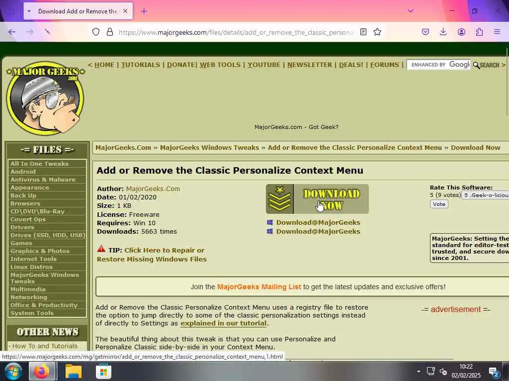Image resolution: width=509 pixels, height=381 pixels.
Task: Open Microsoft Store taskbar icon
Action: (x=103, y=372)
